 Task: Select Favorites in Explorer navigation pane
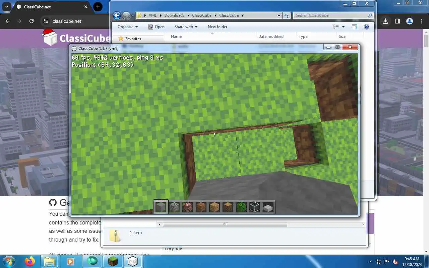133,39
